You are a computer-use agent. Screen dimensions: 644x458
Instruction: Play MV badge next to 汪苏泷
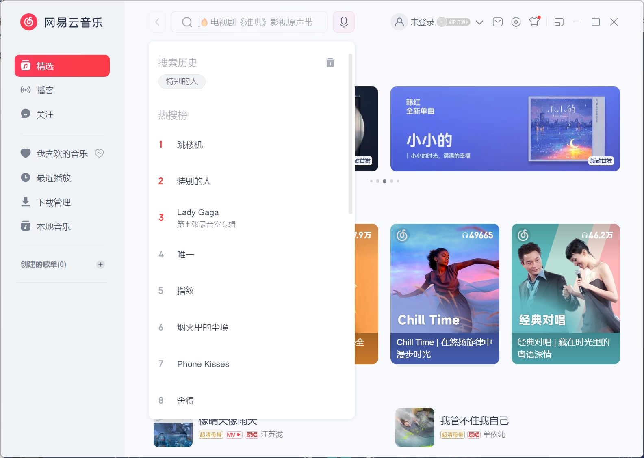pos(234,435)
